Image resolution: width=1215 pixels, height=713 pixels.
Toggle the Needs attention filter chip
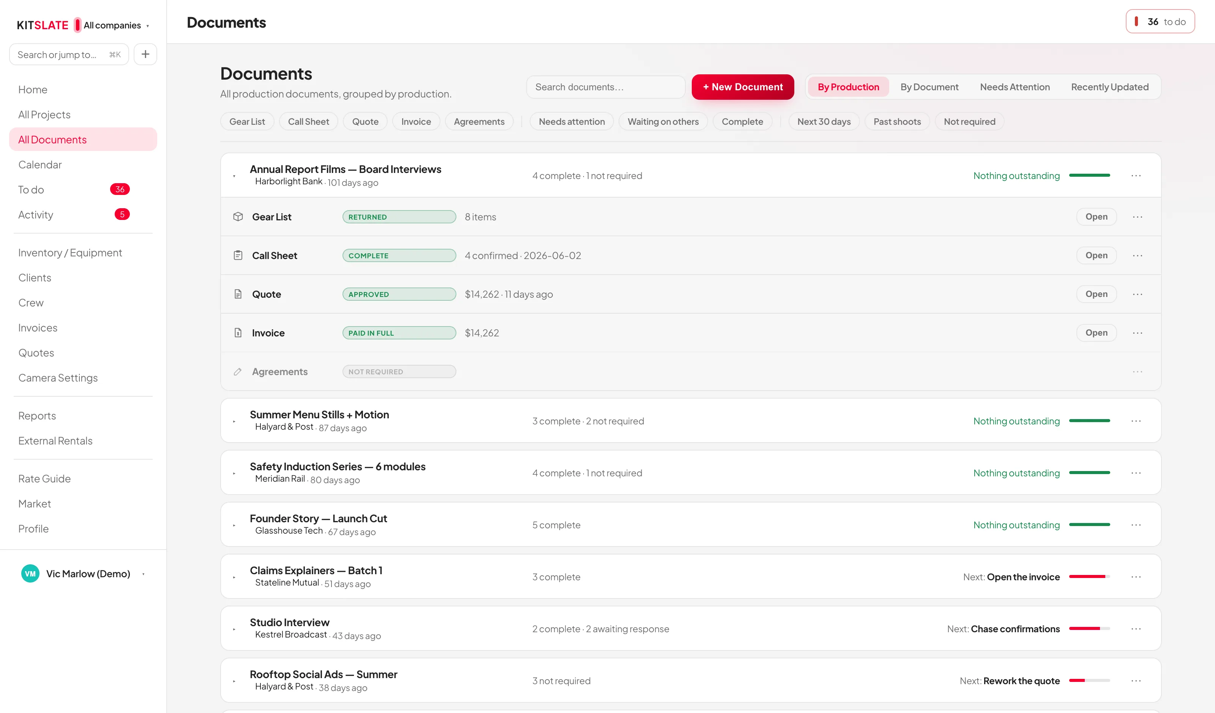(572, 121)
